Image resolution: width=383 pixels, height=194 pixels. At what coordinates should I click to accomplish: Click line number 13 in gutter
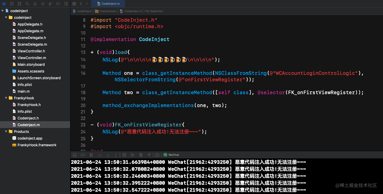(83, 52)
